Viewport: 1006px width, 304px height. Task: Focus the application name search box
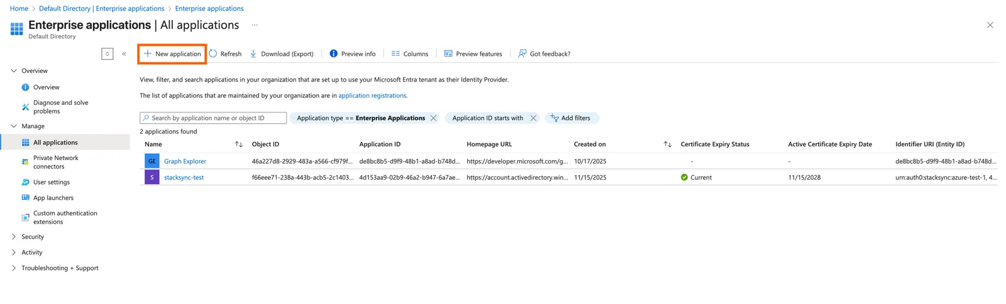(x=213, y=118)
